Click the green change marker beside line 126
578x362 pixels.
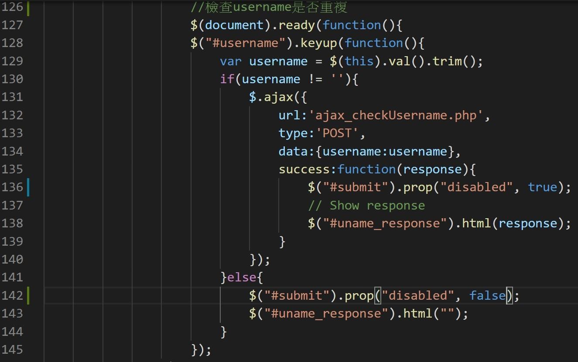(28, 8)
